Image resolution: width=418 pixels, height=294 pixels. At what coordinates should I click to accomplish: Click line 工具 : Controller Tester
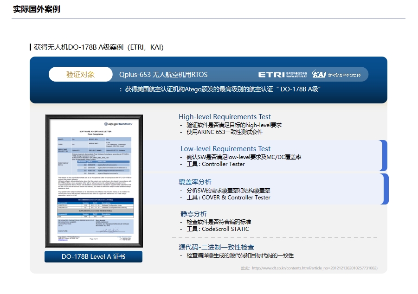coord(215,164)
